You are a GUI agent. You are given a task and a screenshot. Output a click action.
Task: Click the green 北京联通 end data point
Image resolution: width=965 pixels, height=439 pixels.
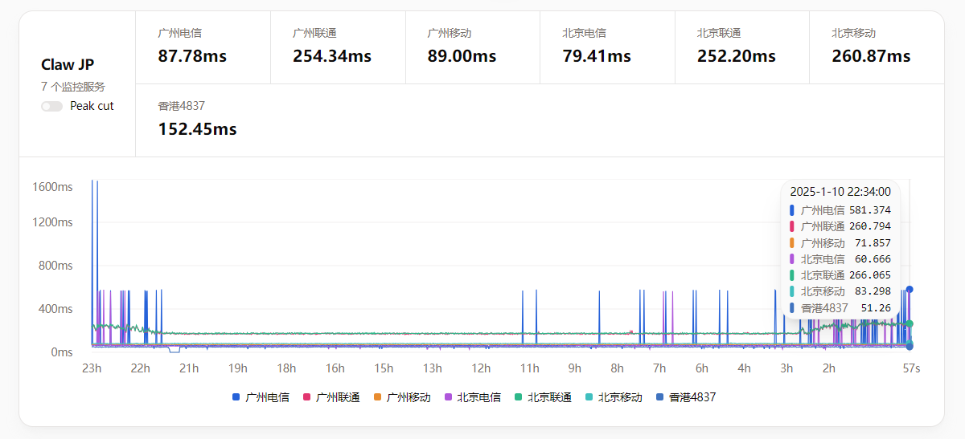910,323
